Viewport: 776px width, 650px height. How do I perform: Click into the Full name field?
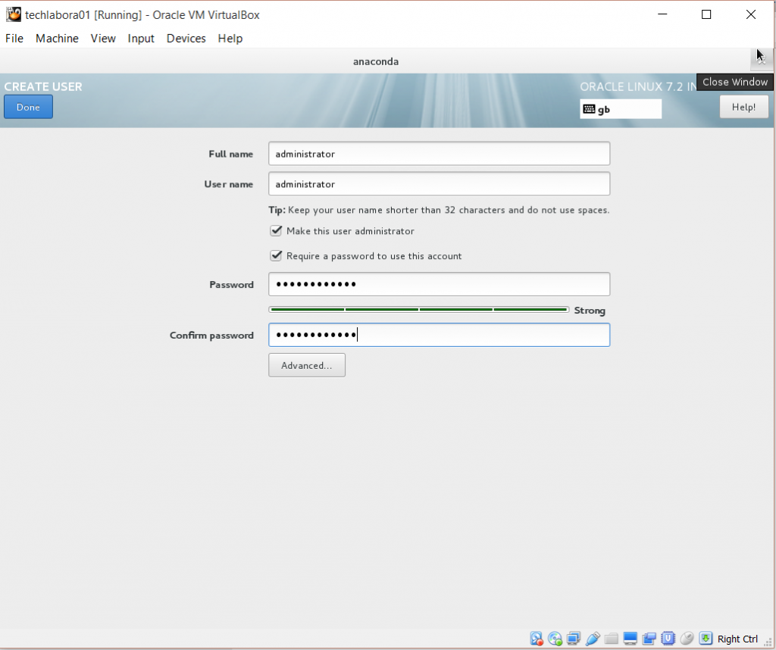[x=439, y=154]
